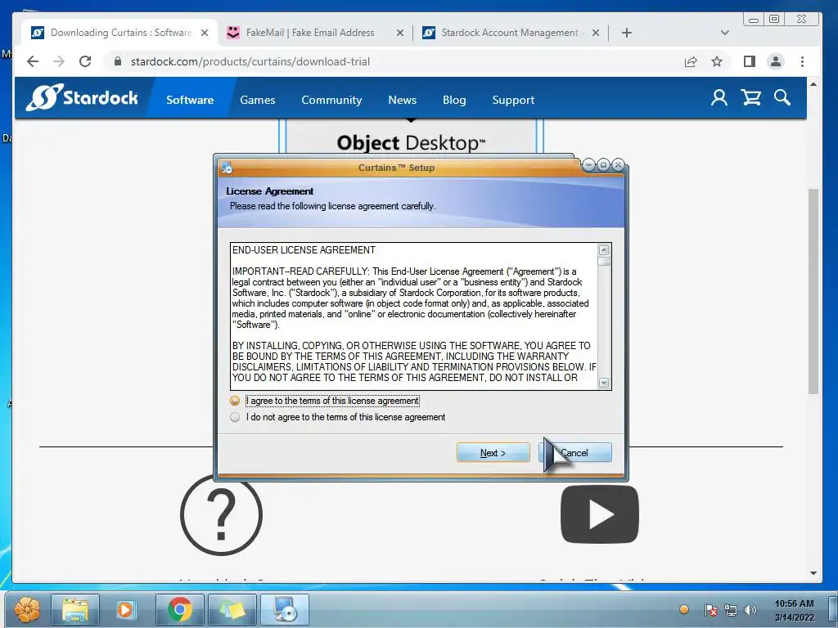Click the END-USER LICENSE AGREEMENT heading text
The height and width of the screenshot is (628, 838).
[304, 250]
